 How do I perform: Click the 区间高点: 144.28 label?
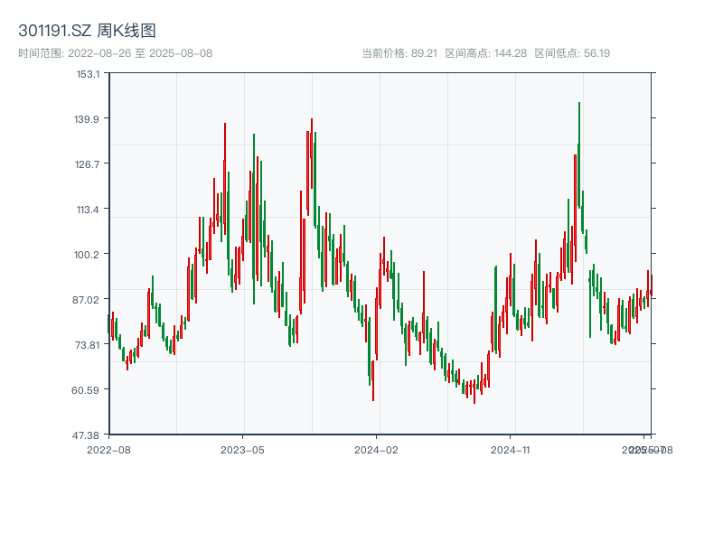coord(488,53)
